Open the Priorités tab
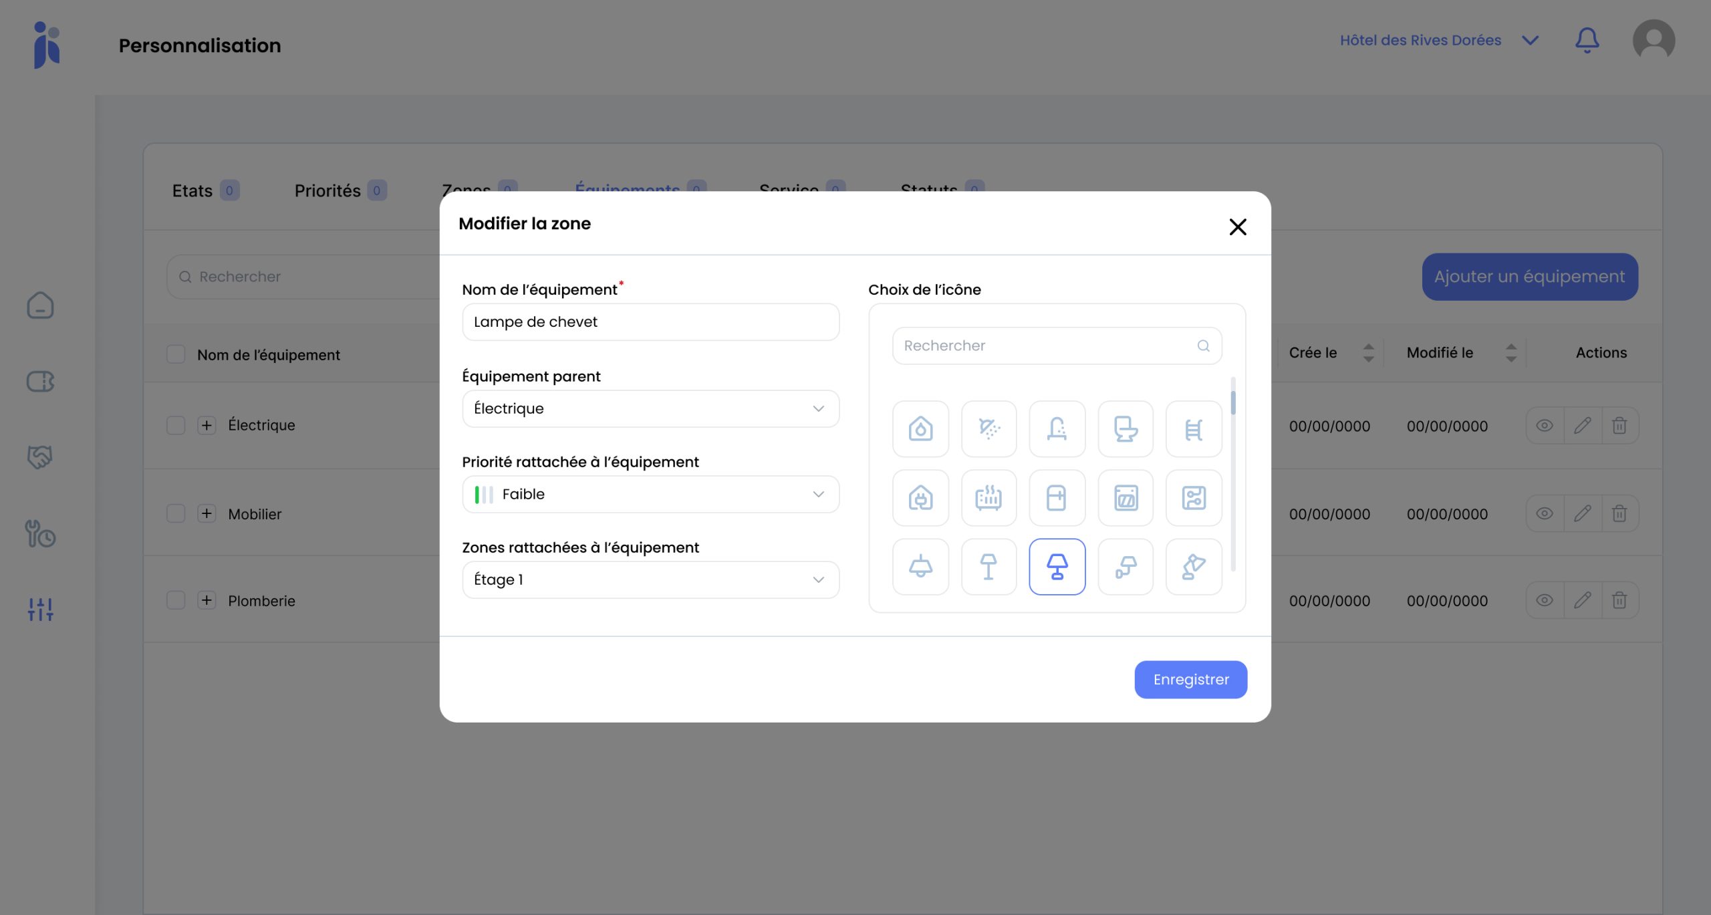Viewport: 1711px width, 915px height. point(327,191)
